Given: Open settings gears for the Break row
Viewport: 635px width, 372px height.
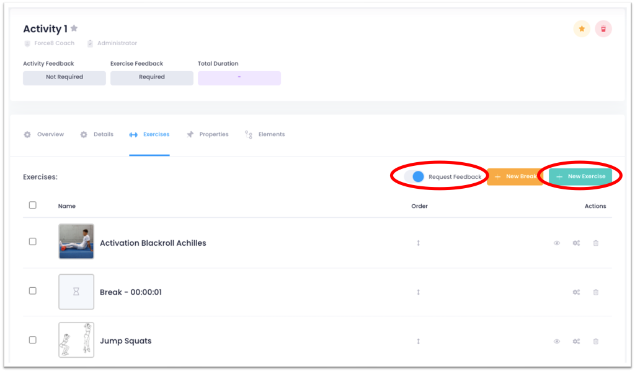Looking at the screenshot, I should tap(576, 292).
